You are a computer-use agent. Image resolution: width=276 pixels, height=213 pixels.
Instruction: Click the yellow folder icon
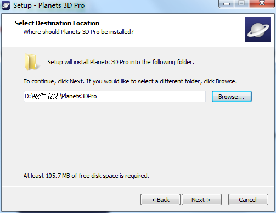pos(31,62)
